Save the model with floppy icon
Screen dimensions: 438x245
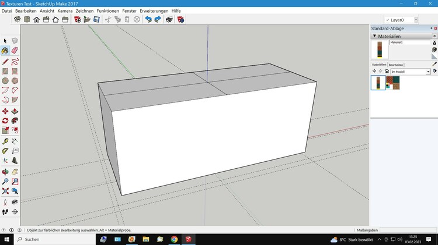(96, 19)
